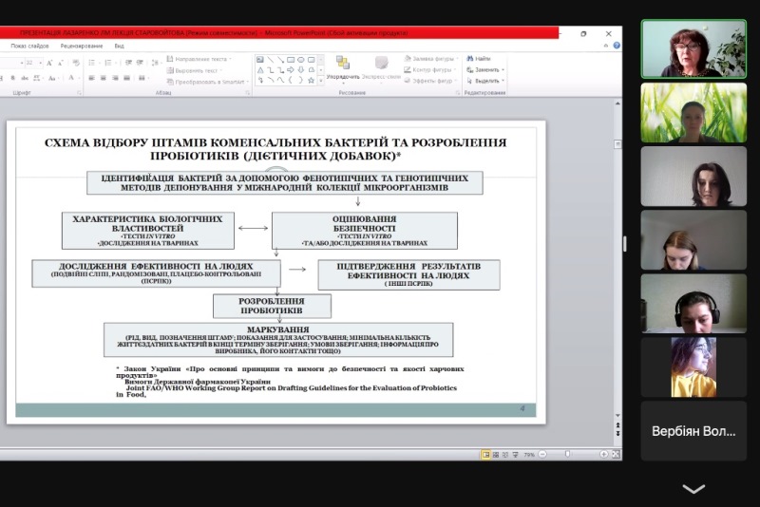Expand the Контур фигуры outline dropdown

click(x=457, y=69)
